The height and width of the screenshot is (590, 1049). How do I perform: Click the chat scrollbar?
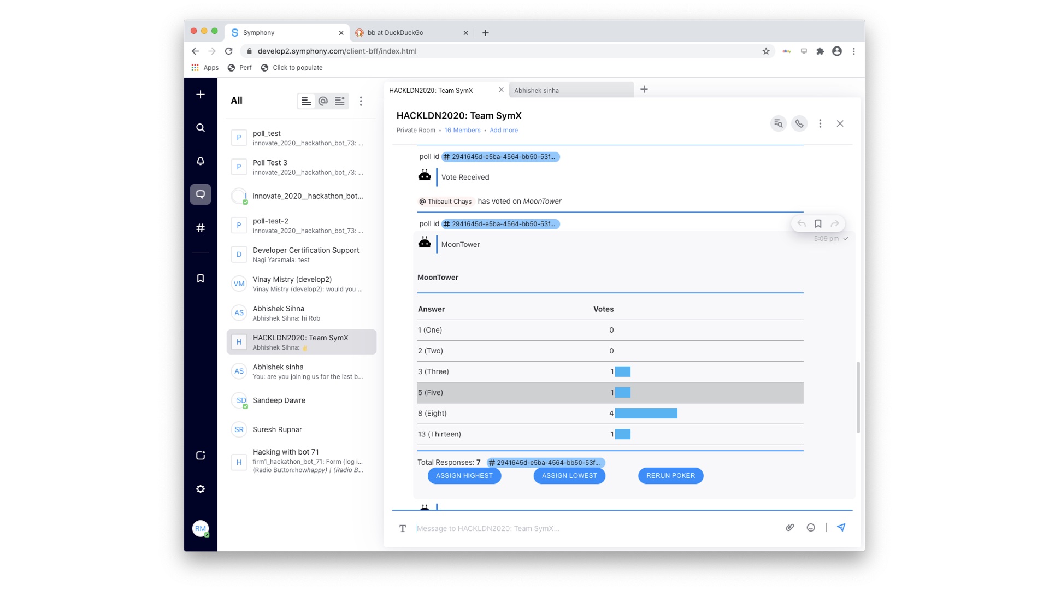[858, 397]
